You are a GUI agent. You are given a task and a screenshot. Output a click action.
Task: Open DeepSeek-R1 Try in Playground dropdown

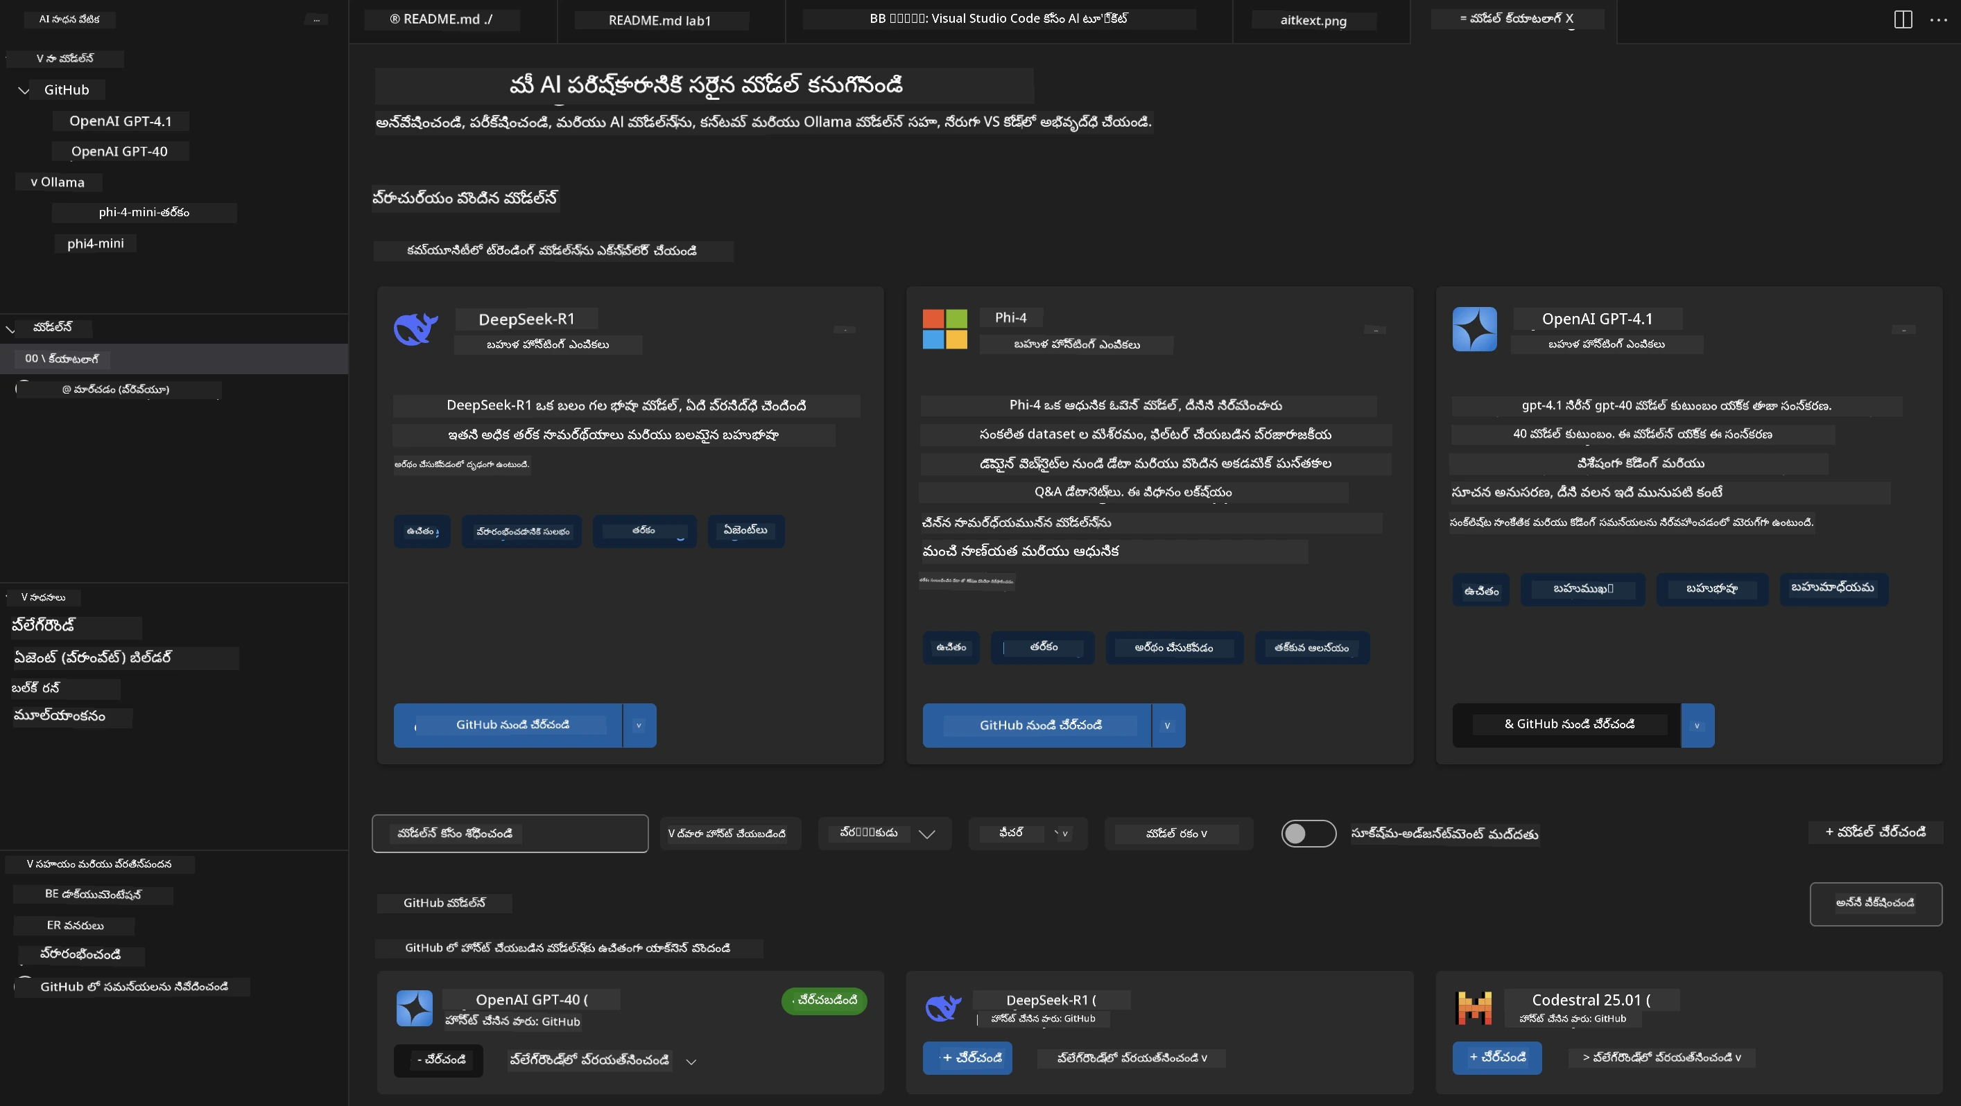[1204, 1058]
